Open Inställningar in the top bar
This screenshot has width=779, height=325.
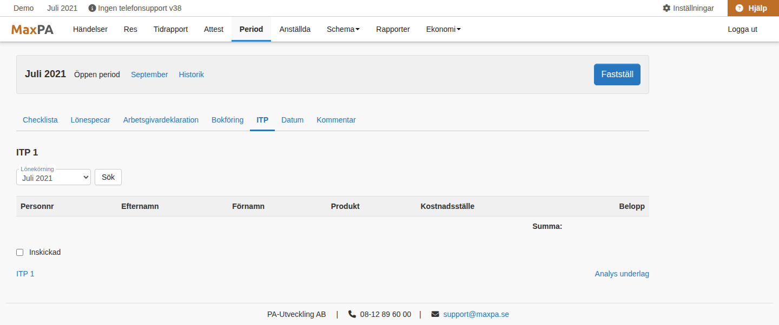point(688,8)
